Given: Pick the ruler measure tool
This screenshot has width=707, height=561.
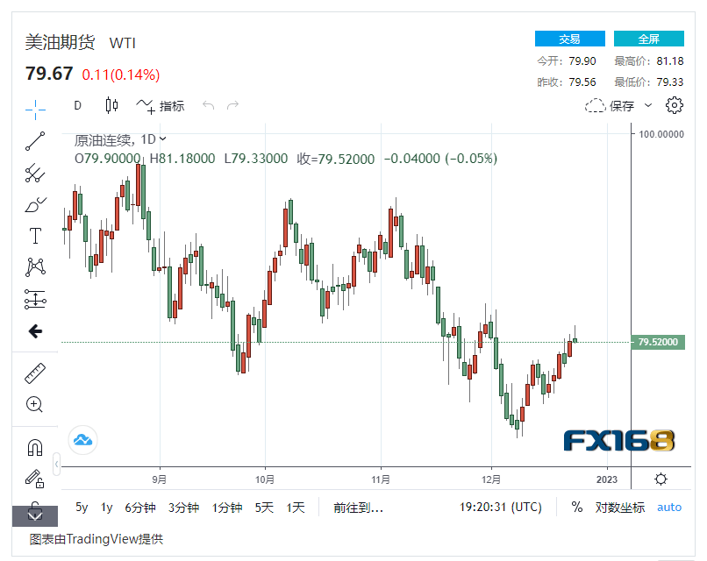Looking at the screenshot, I should coord(35,373).
